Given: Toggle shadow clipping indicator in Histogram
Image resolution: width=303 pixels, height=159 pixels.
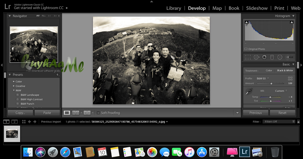Looking at the screenshot, I should coord(247,22).
